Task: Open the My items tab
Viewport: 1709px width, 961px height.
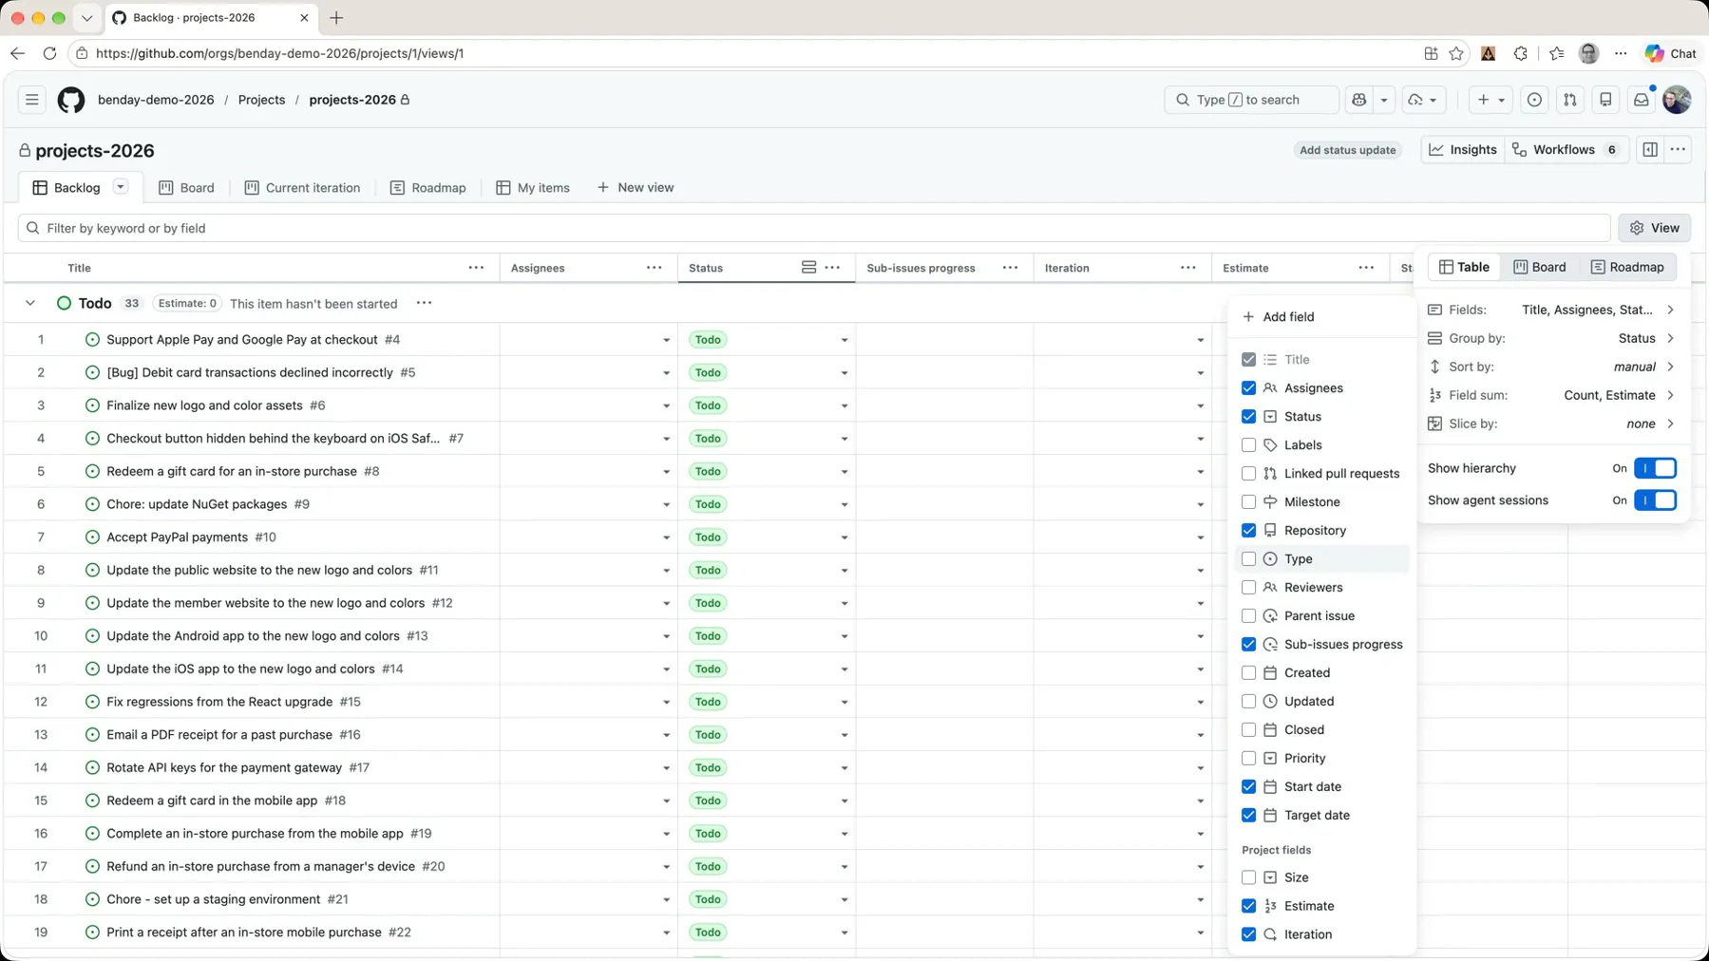Action: 533,187
